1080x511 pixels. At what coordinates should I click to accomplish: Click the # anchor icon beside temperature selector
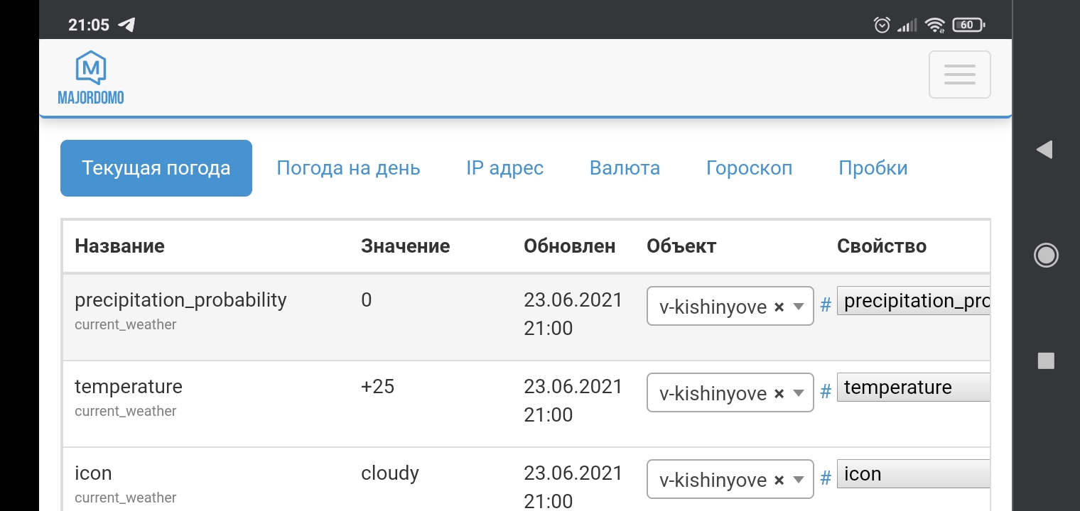(x=825, y=392)
